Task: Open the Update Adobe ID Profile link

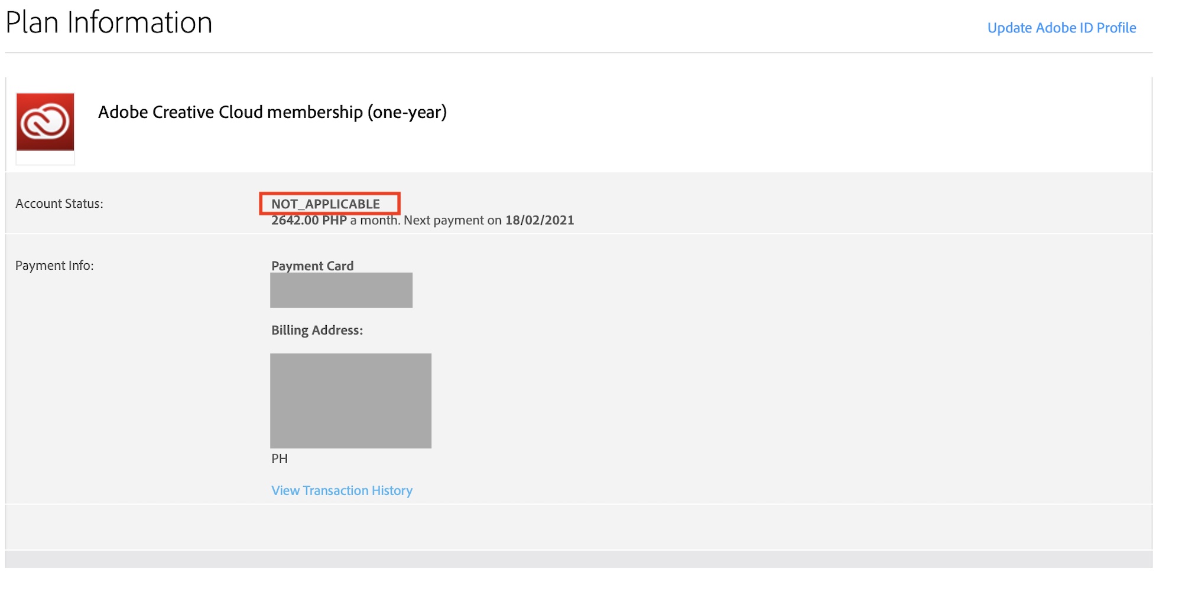Action: [1061, 28]
